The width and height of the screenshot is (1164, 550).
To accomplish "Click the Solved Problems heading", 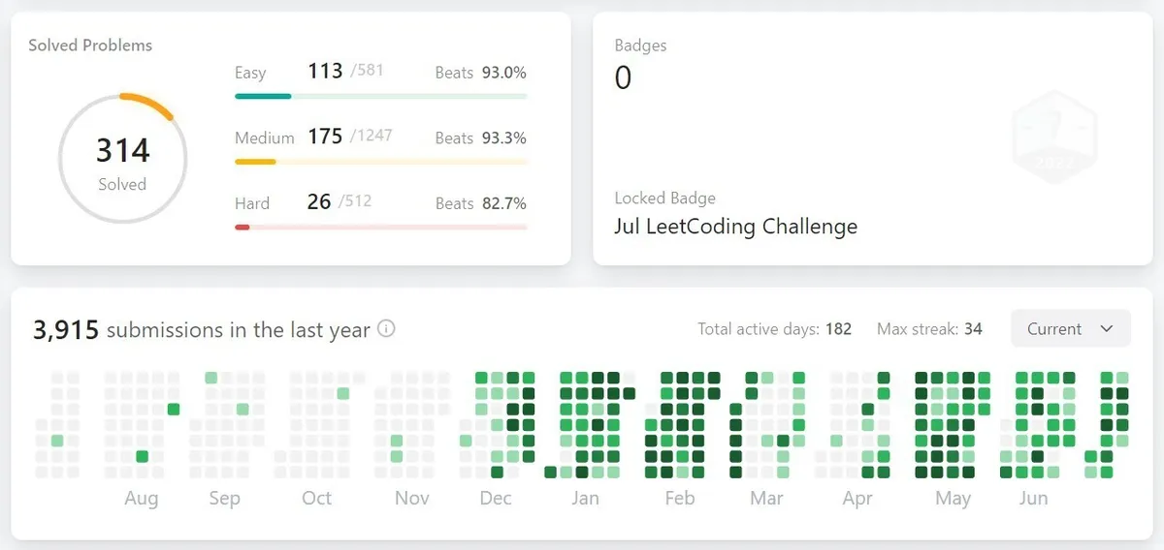I will click(90, 46).
